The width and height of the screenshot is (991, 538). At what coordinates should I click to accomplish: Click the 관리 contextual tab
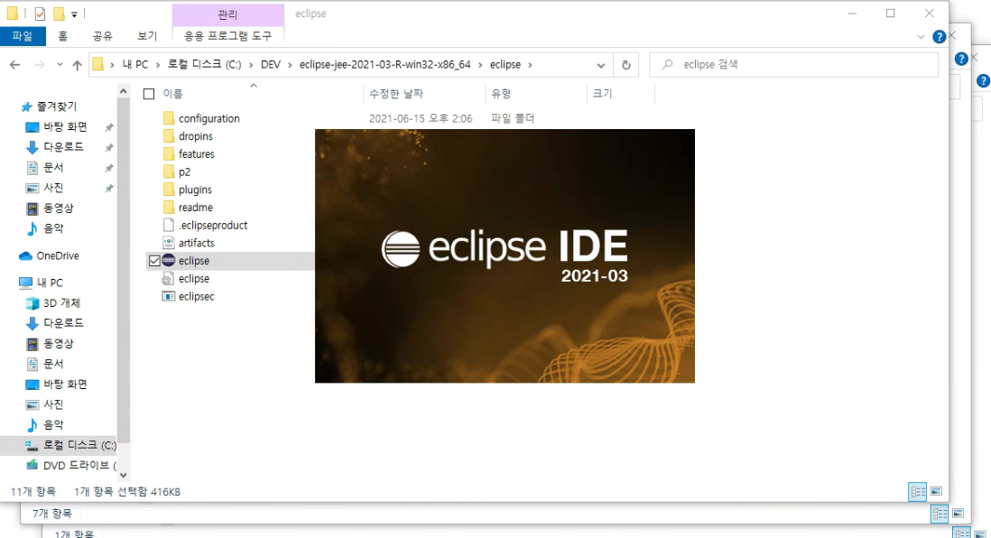tap(227, 14)
